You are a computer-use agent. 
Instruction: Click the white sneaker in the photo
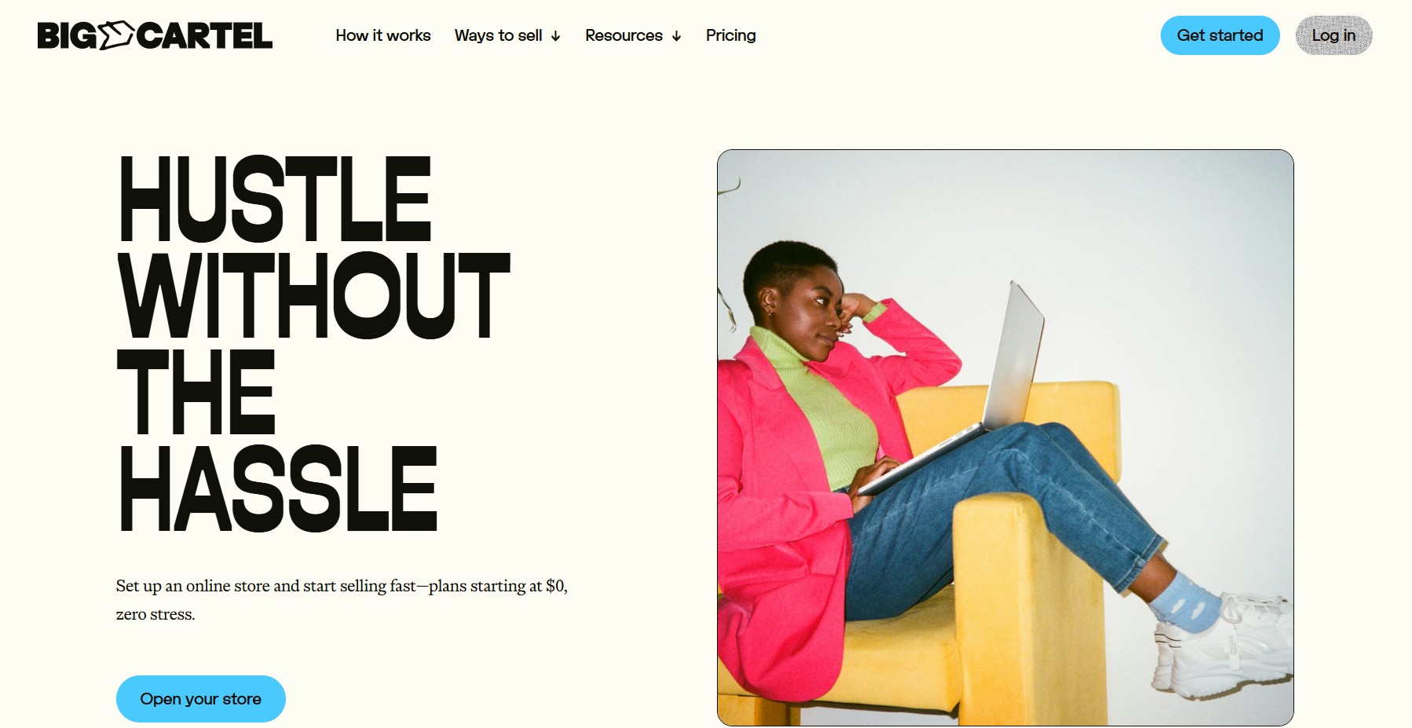pos(1225,648)
